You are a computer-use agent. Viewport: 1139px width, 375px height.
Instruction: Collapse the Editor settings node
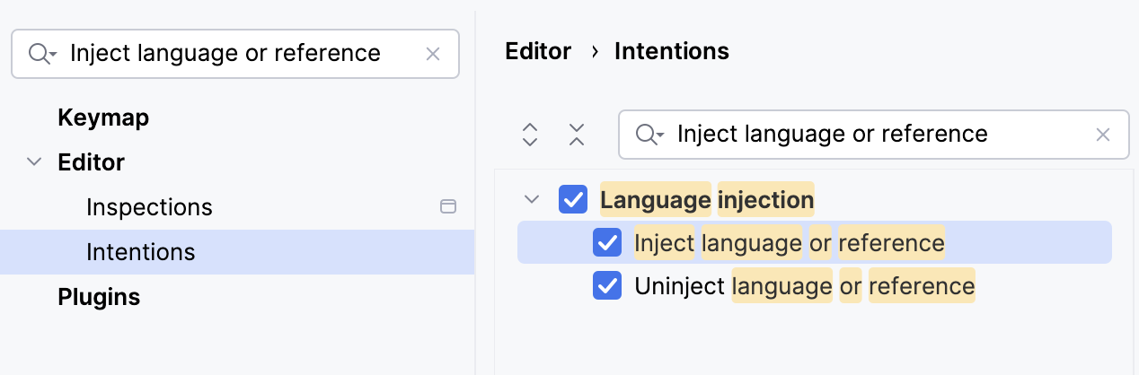pos(34,162)
